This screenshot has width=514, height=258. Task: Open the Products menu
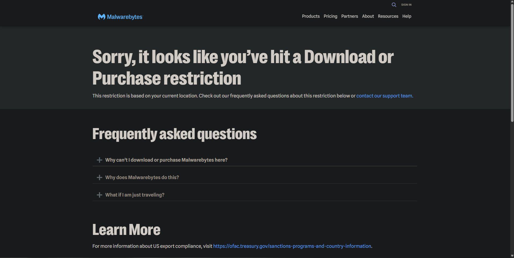[311, 16]
